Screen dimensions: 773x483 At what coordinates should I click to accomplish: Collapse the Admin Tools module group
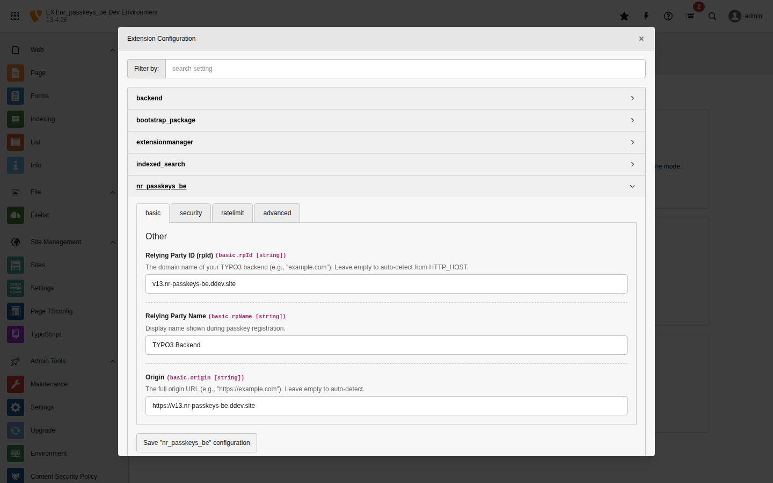tap(113, 362)
